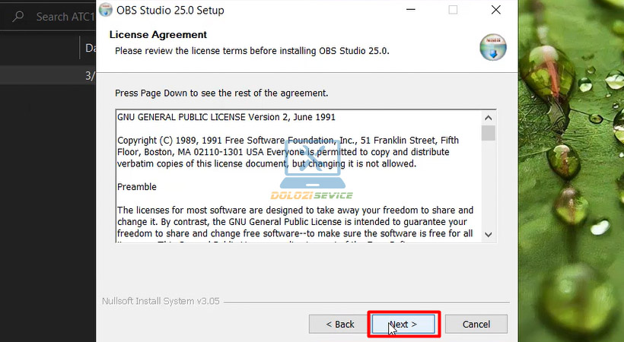The height and width of the screenshot is (342, 624).
Task: Click the magnifier icon beside Search ATC1
Action: [18, 16]
